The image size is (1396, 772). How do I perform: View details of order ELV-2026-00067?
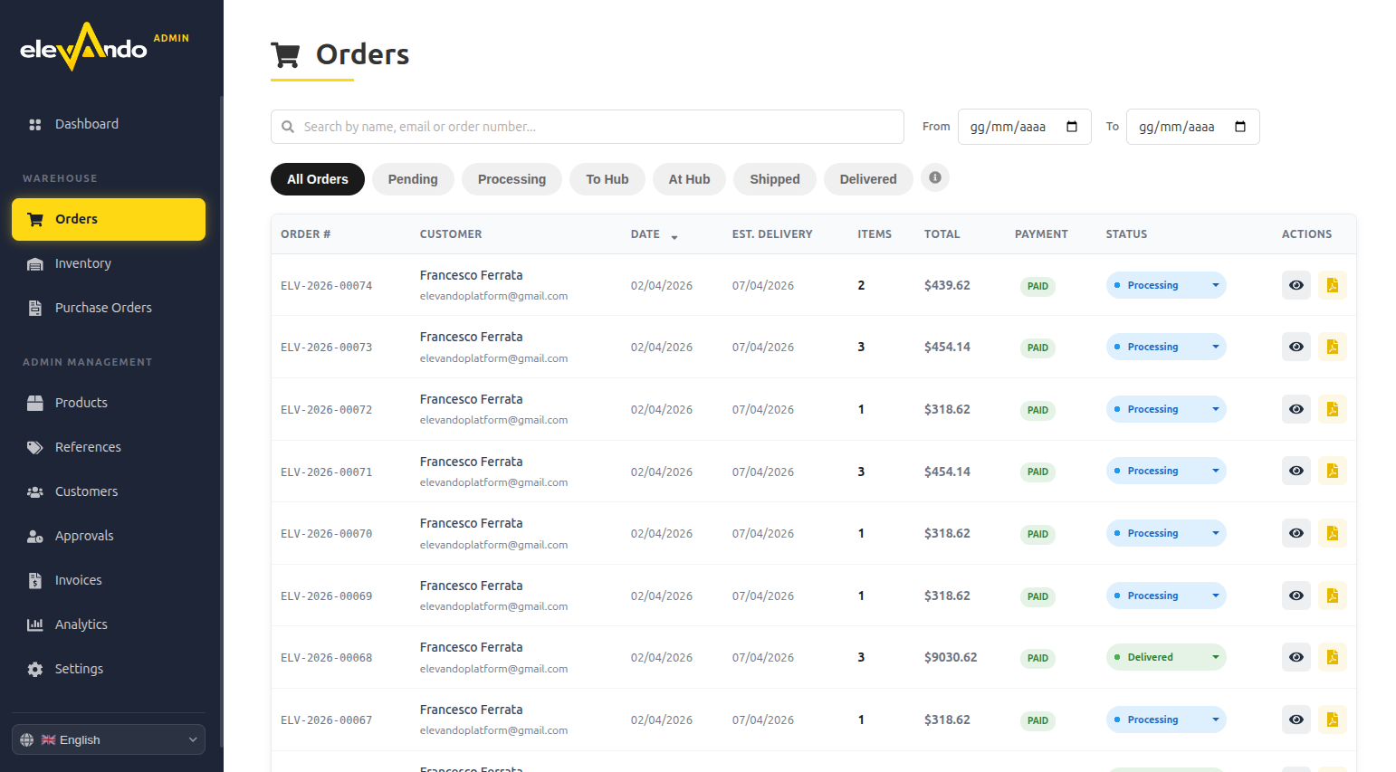tap(1296, 720)
